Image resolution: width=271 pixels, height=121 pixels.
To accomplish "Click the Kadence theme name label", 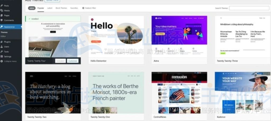I will point(221,117).
